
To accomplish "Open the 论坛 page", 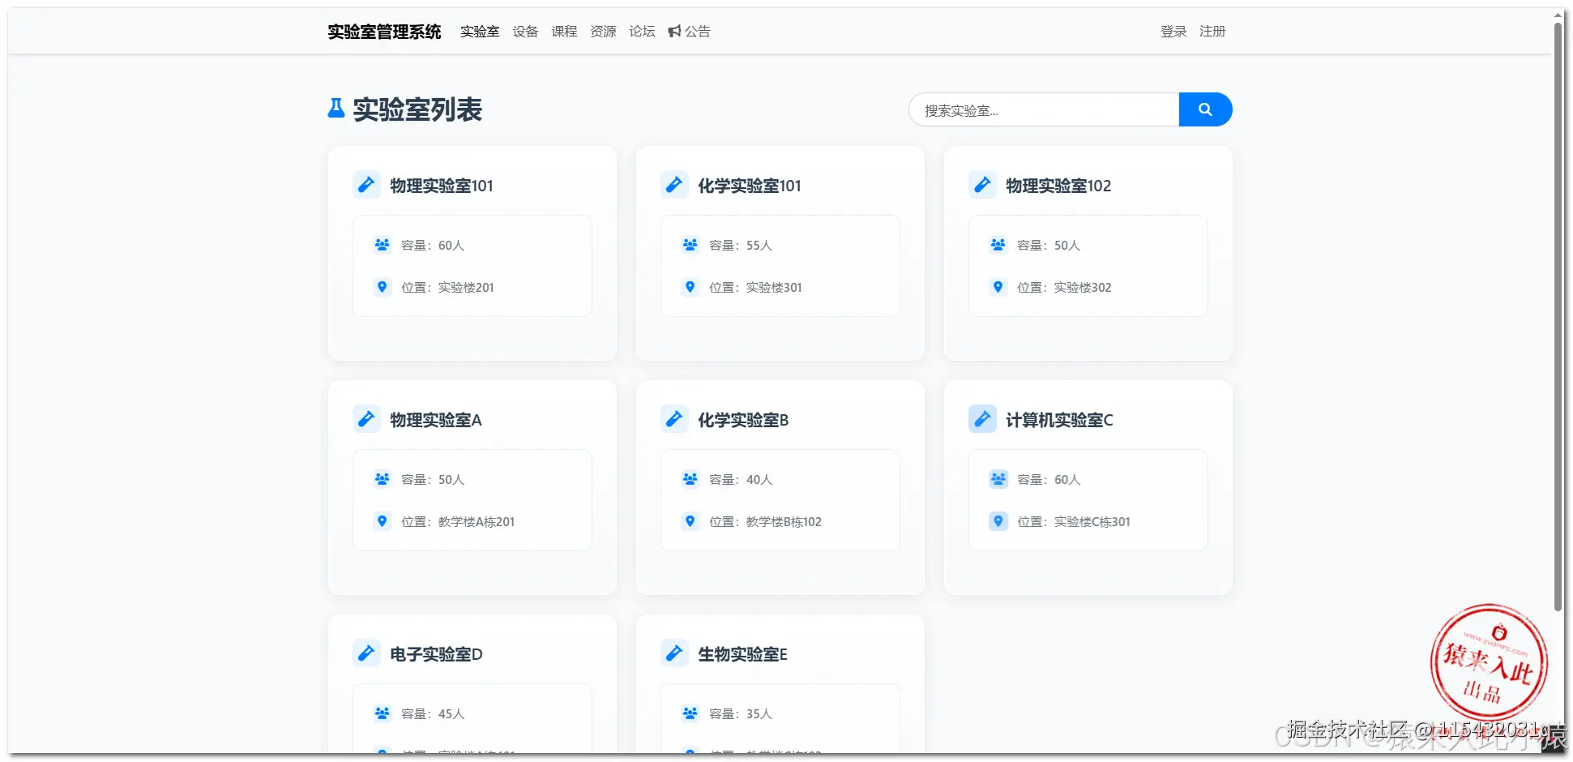I will [x=641, y=31].
